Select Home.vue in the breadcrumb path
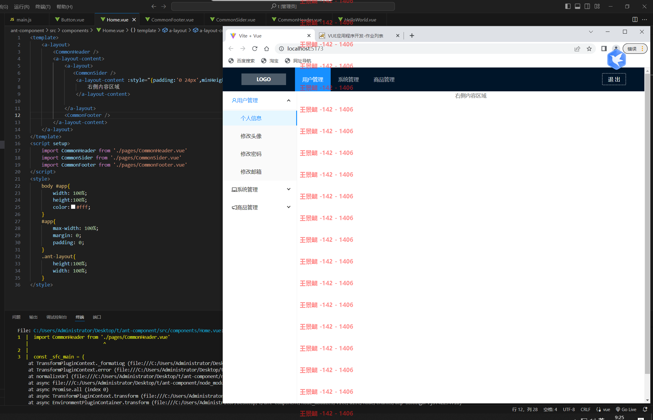This screenshot has height=420, width=653. tap(110, 30)
